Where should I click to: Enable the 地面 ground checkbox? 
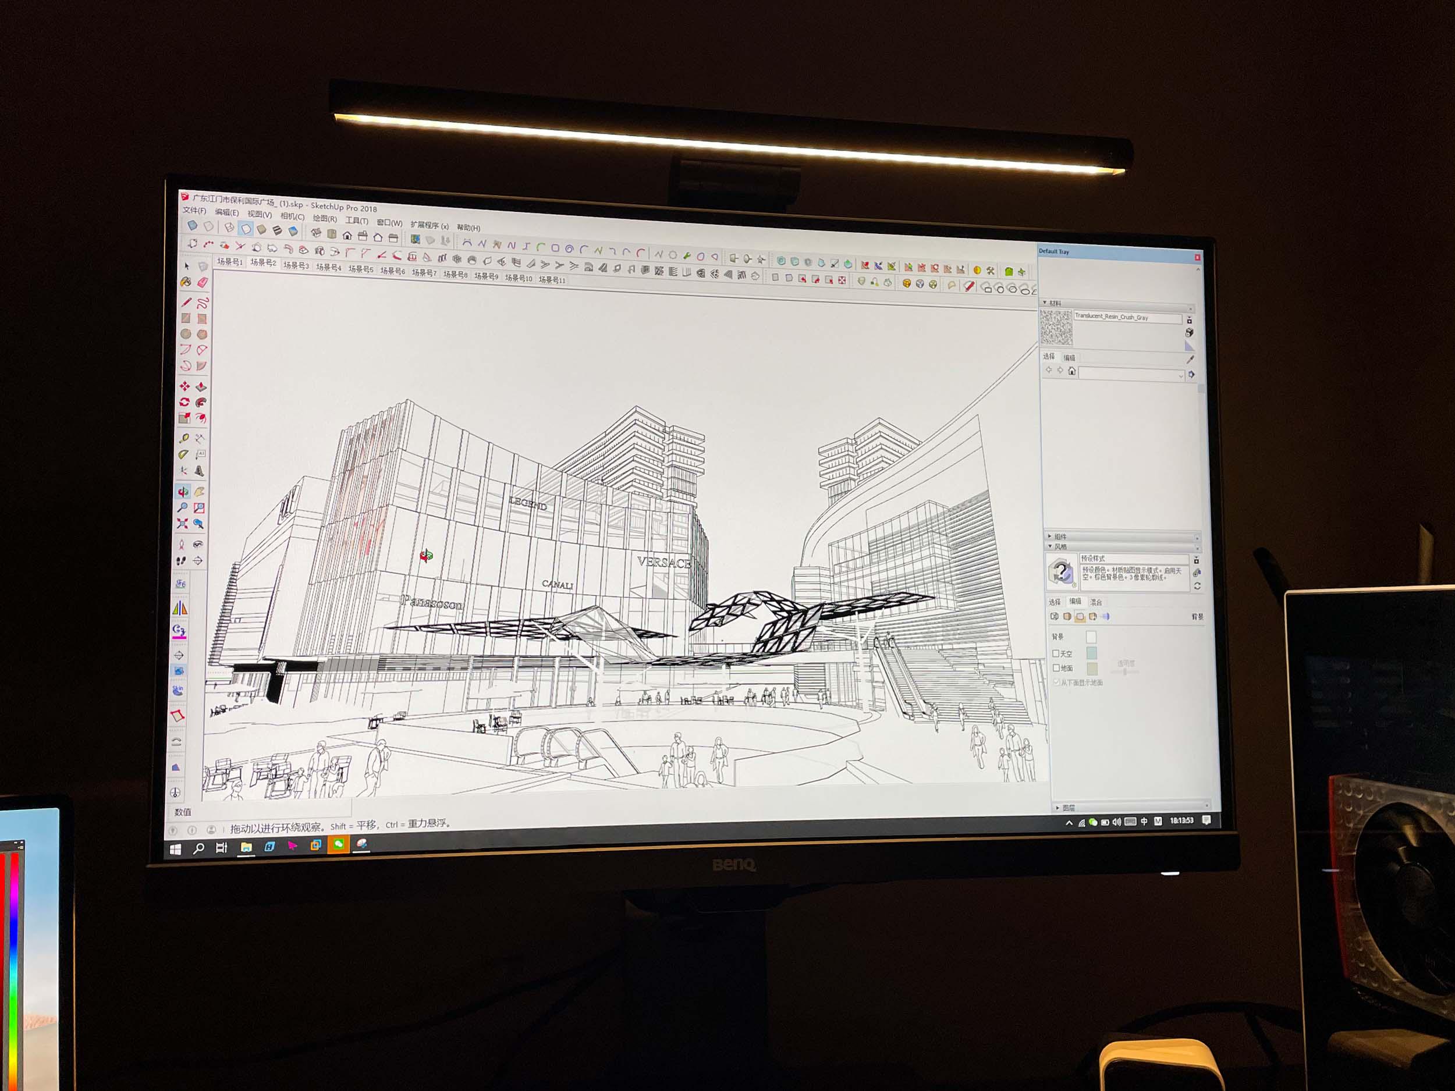click(x=1056, y=667)
